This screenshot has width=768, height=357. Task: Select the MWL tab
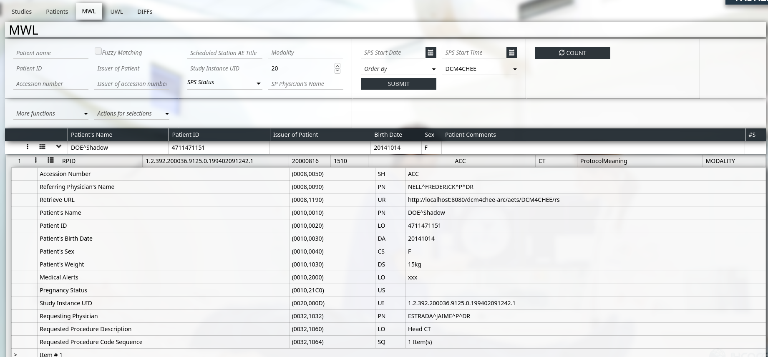point(89,11)
